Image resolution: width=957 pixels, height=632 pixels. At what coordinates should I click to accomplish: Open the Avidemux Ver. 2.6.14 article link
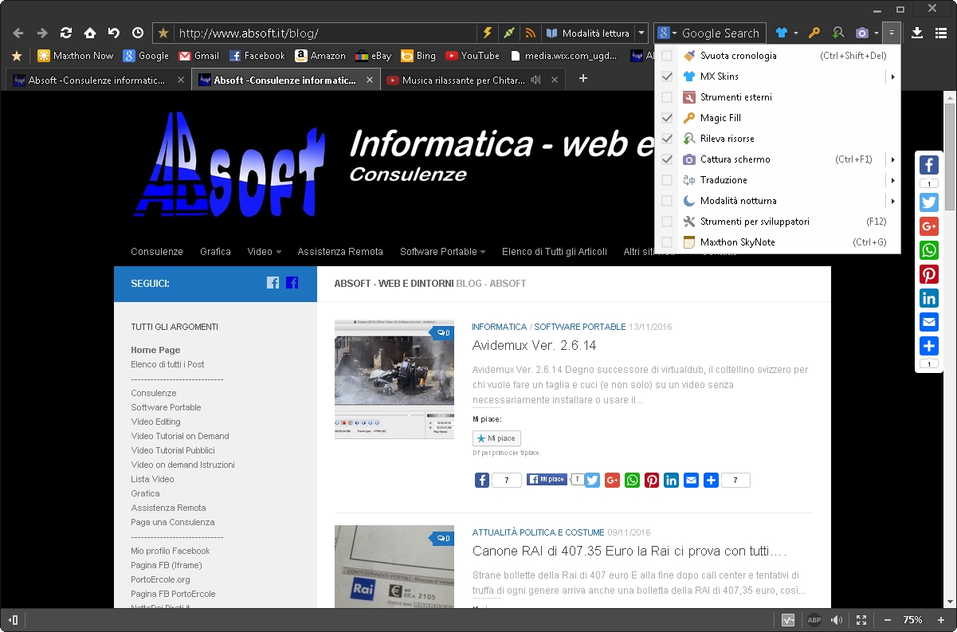coord(534,346)
